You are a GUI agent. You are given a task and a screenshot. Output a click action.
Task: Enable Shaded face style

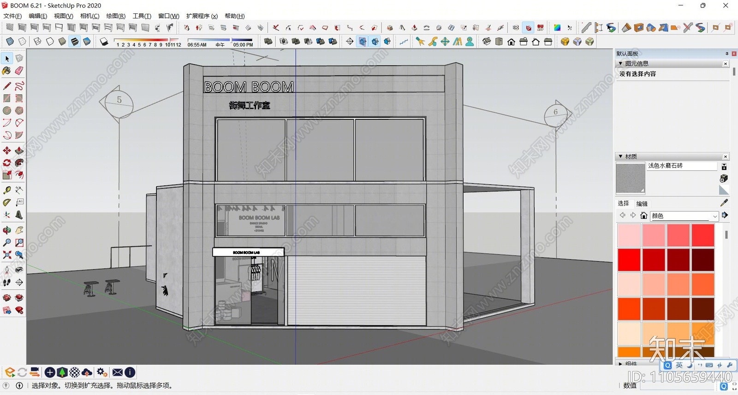click(62, 41)
